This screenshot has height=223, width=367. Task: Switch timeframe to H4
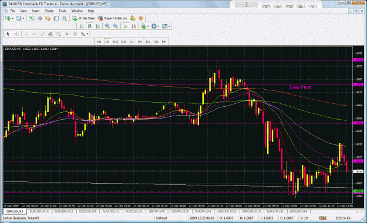pyautogui.click(x=140, y=42)
